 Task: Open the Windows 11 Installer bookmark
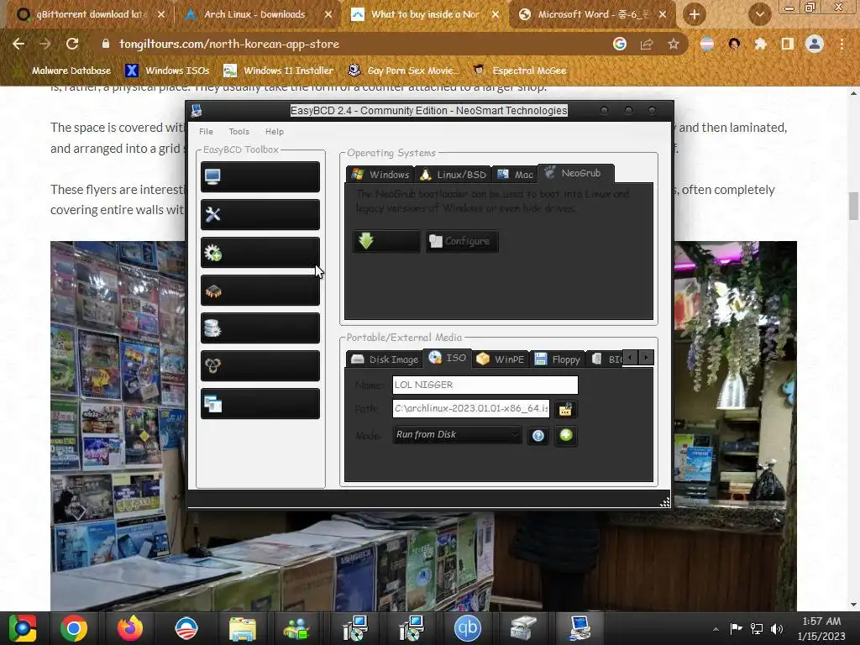click(279, 71)
